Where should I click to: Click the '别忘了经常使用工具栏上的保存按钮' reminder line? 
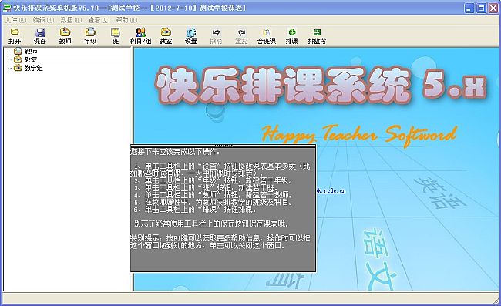pyautogui.click(x=211, y=224)
